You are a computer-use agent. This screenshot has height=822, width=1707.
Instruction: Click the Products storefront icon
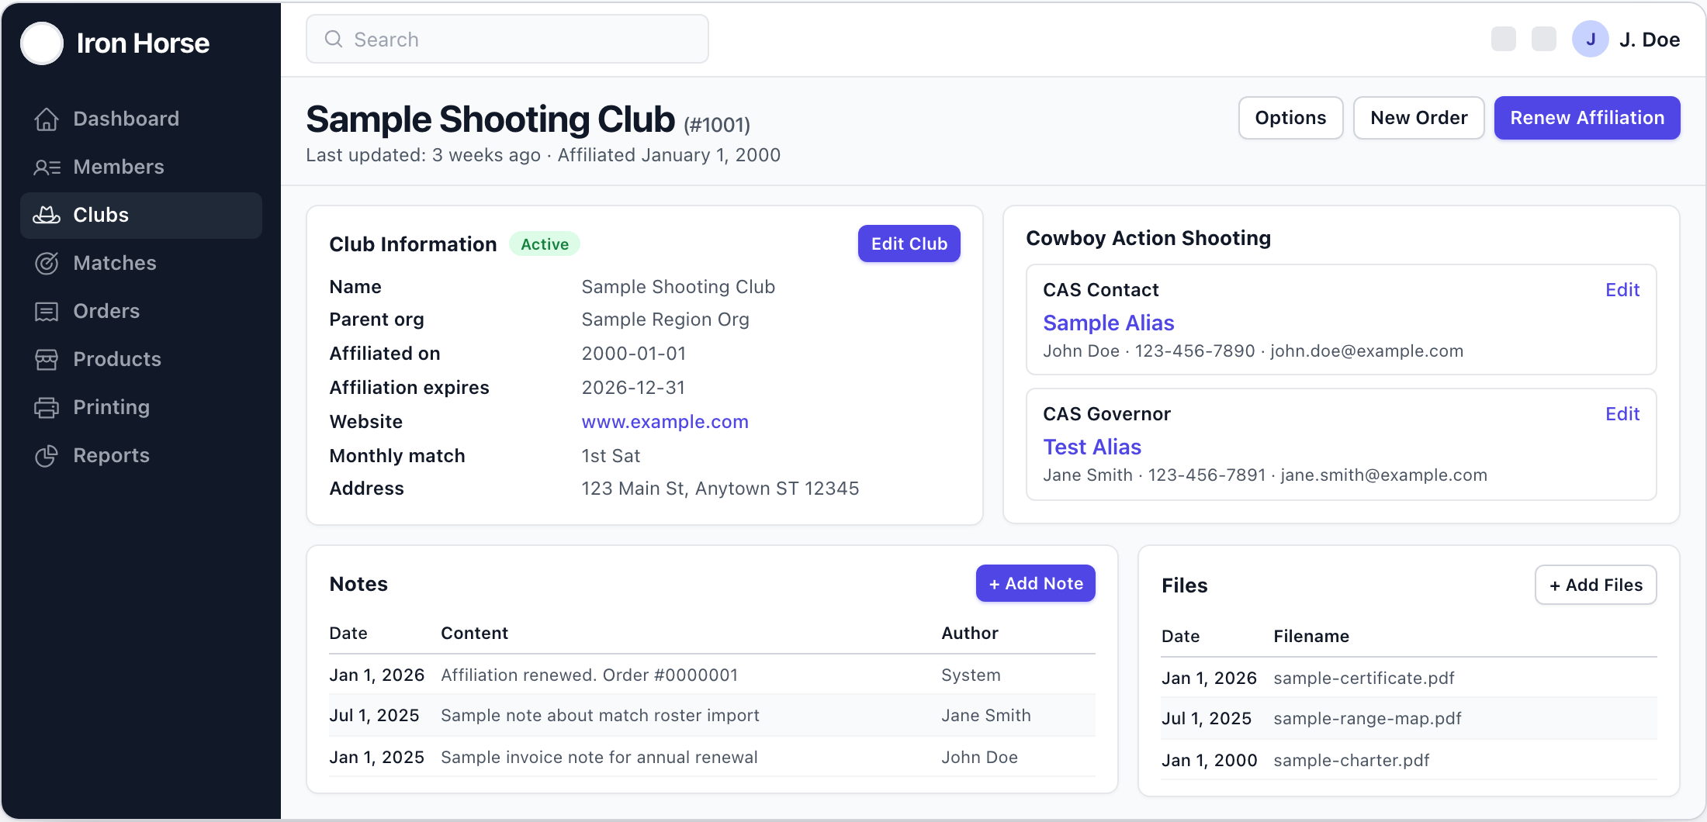[47, 359]
